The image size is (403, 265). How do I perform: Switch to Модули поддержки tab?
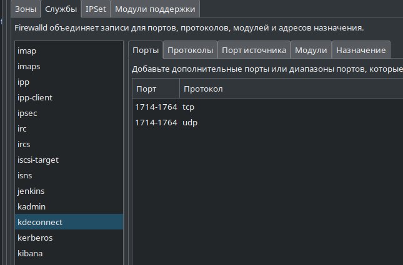[155, 9]
